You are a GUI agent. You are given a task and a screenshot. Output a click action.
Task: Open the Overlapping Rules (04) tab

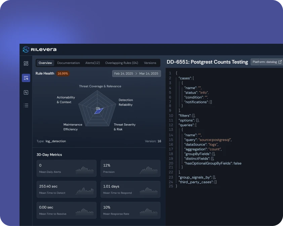tap(122, 63)
